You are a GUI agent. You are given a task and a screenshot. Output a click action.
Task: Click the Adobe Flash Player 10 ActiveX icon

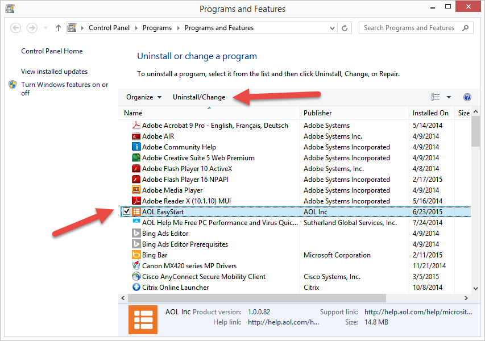pos(136,168)
